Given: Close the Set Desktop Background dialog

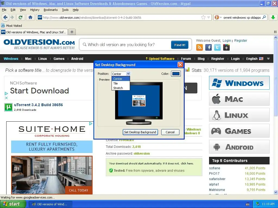Looking at the screenshot, I should click(180, 64).
